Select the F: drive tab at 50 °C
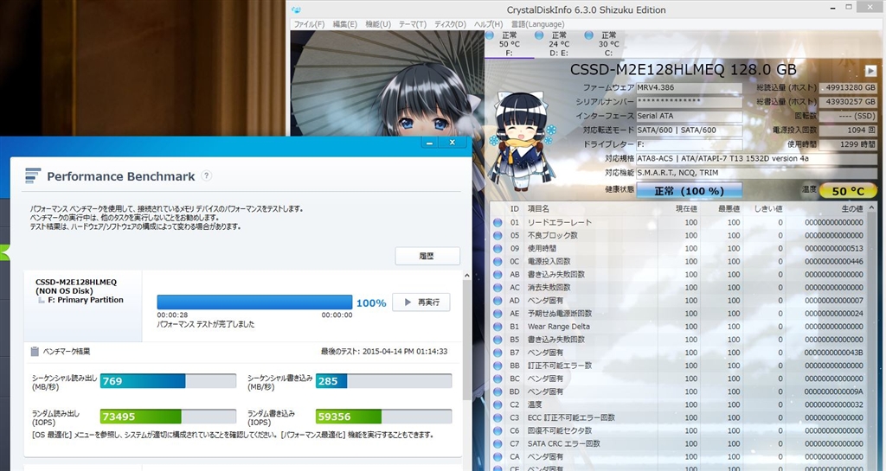This screenshot has width=886, height=471. [509, 44]
